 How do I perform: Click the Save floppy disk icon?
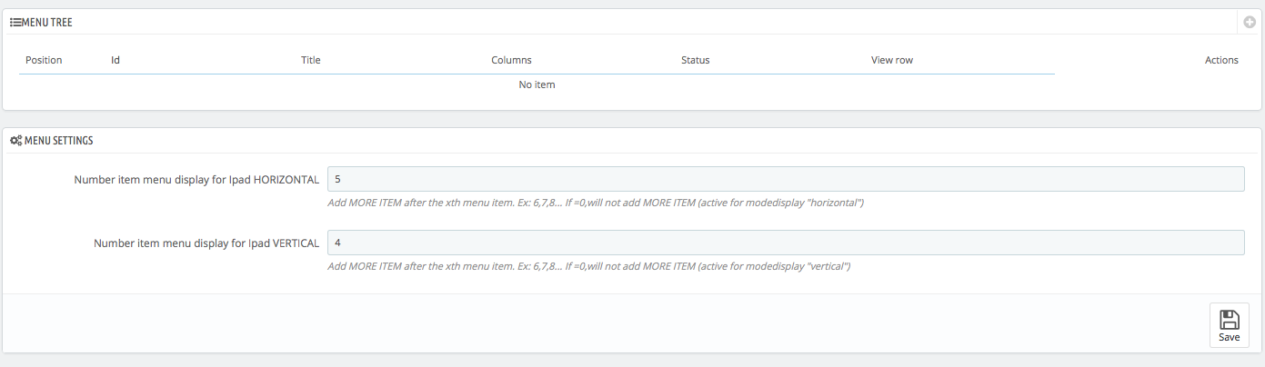click(1229, 319)
